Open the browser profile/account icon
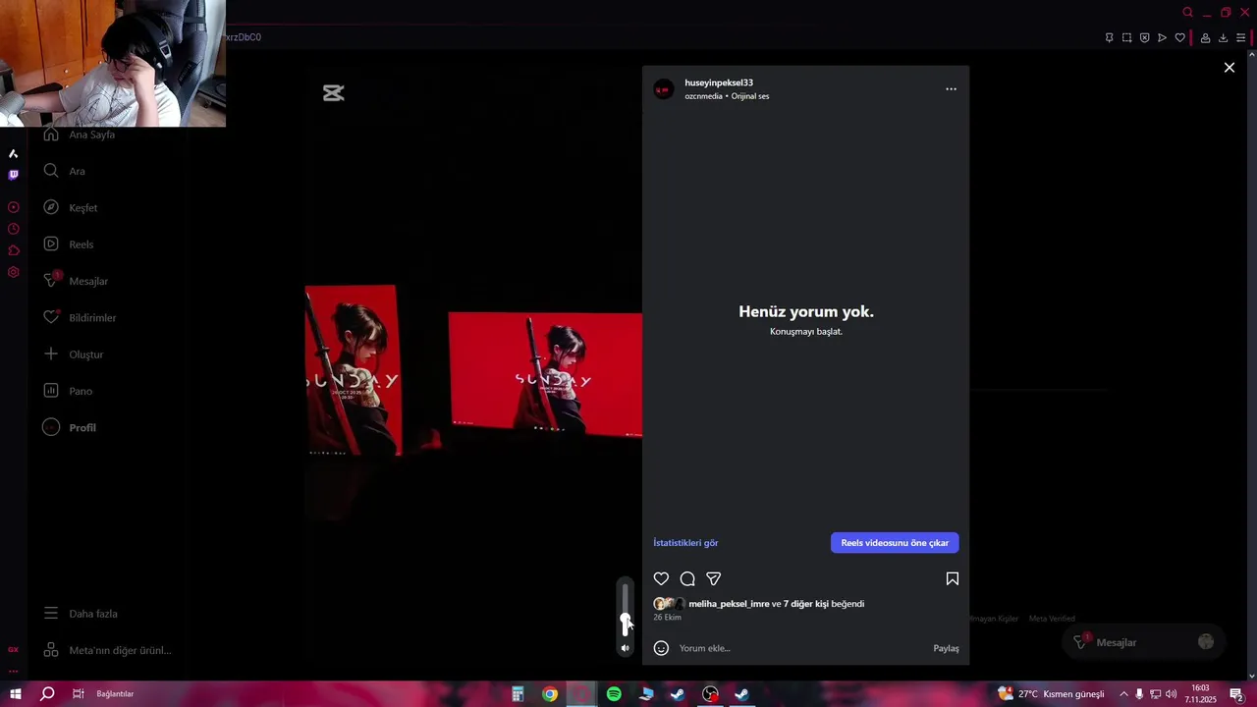 point(1205,38)
